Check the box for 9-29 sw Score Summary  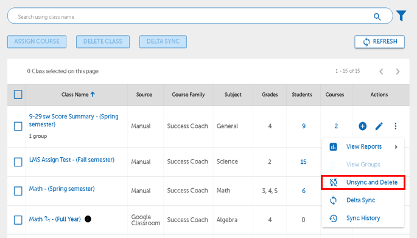pyautogui.click(x=18, y=126)
